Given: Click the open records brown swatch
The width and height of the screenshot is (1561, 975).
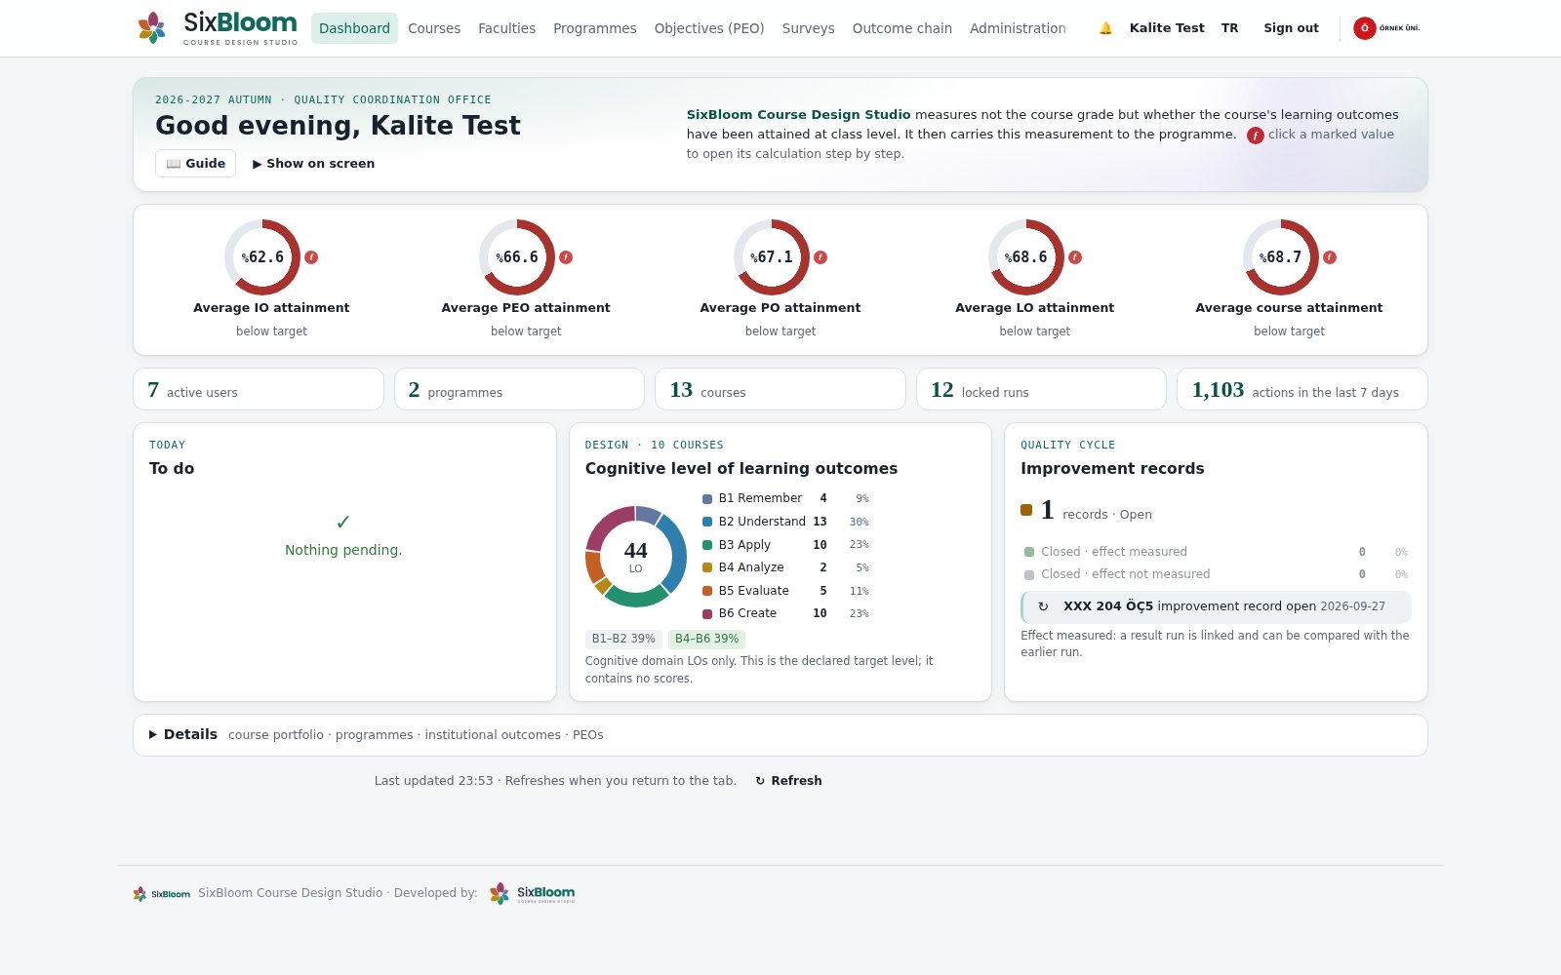Looking at the screenshot, I should tap(1026, 510).
